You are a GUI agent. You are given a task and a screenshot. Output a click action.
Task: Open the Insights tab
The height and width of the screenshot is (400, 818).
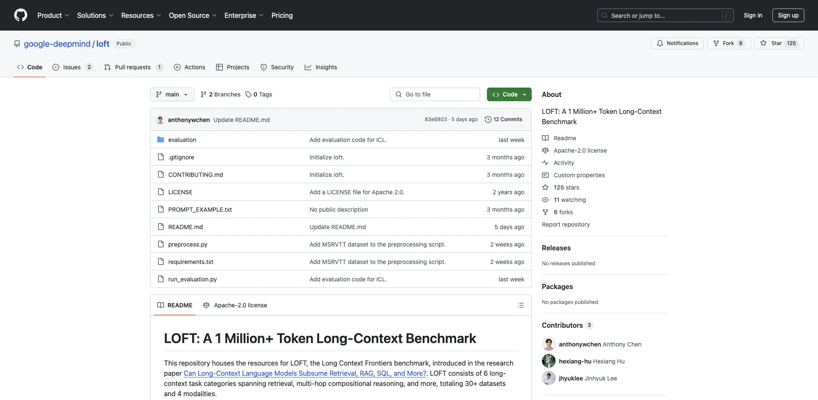(x=321, y=67)
